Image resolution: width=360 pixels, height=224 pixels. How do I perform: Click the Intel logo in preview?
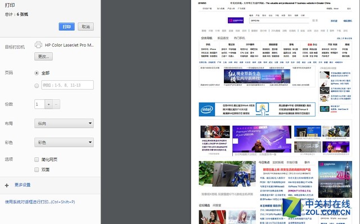coord(207,109)
